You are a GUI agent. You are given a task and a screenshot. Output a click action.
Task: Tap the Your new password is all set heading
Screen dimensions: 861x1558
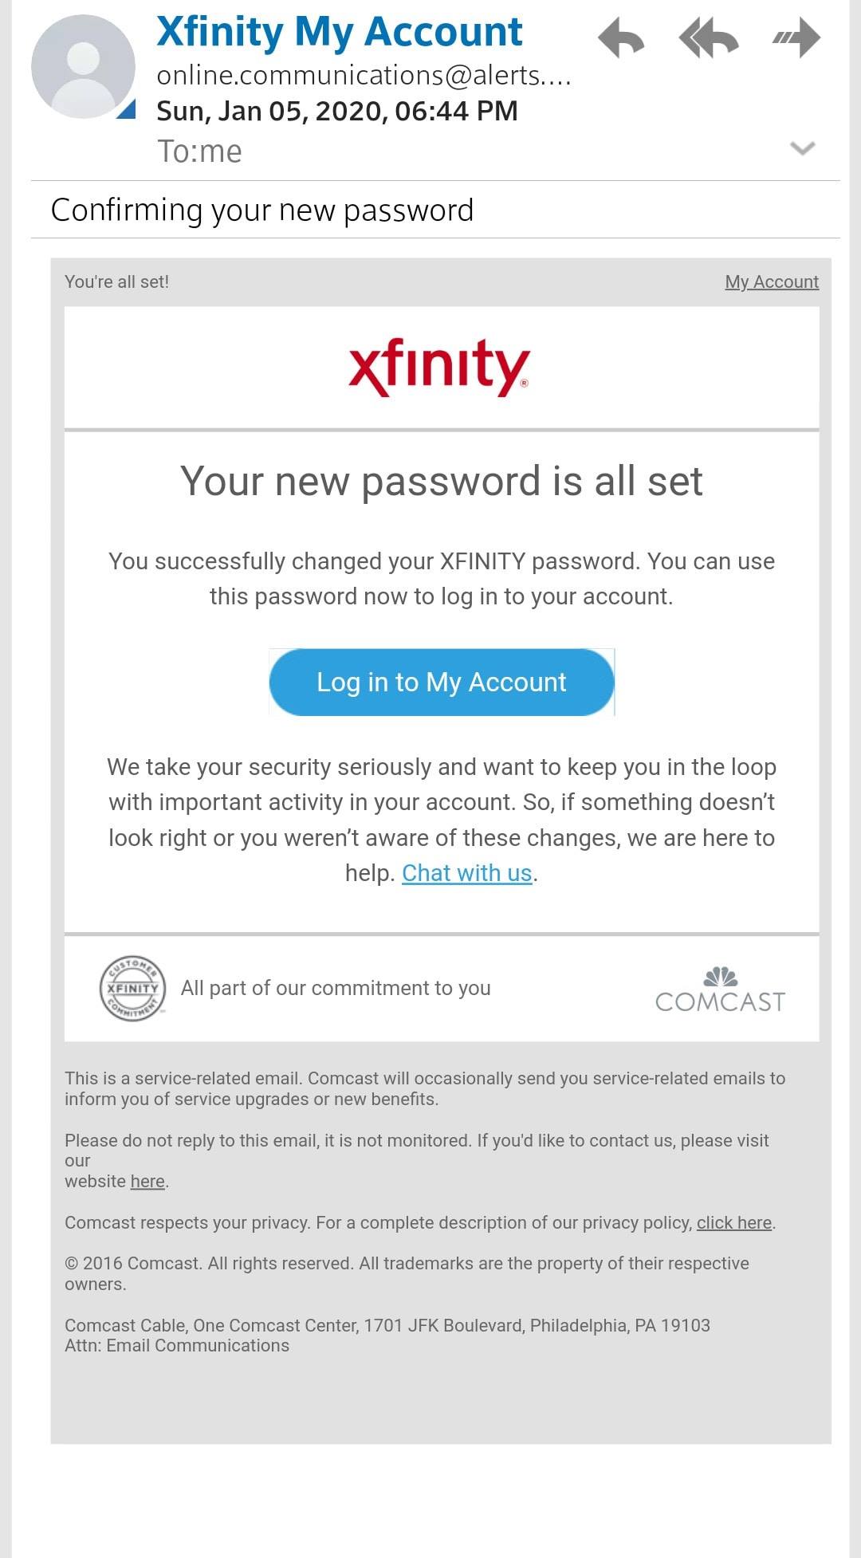pyautogui.click(x=442, y=481)
